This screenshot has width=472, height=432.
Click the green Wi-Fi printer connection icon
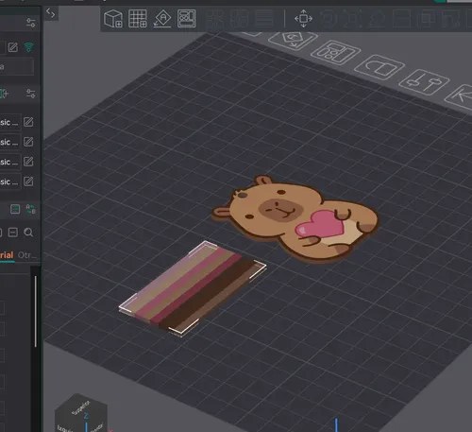[29, 47]
